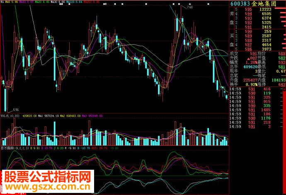Click the stock code 600383
The height and width of the screenshot is (195, 286).
240,4
